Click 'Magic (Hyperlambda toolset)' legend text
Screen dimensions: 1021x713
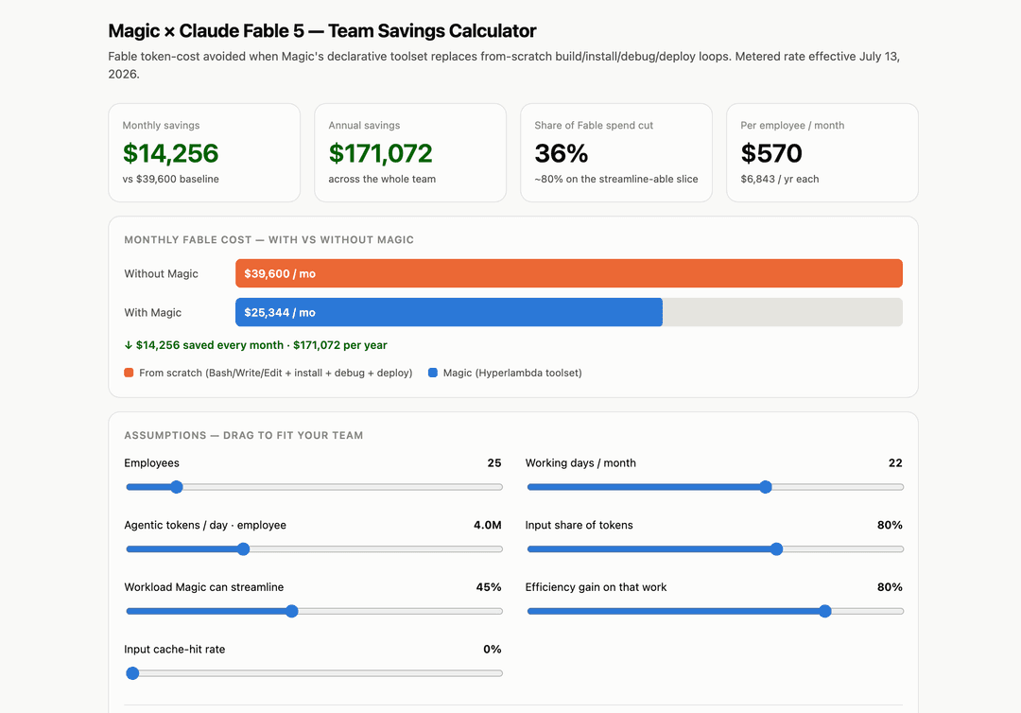coord(512,373)
